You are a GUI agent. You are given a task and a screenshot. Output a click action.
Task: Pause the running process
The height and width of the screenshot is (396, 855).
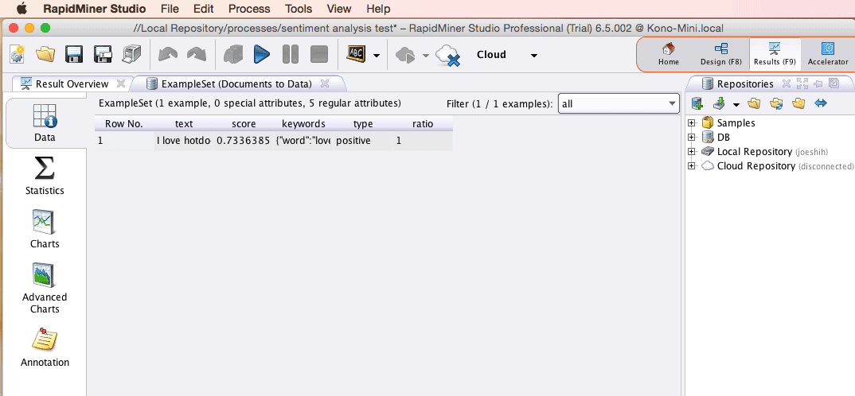click(290, 55)
